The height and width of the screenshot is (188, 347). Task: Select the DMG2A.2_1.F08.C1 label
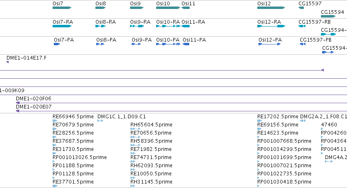point(323,117)
